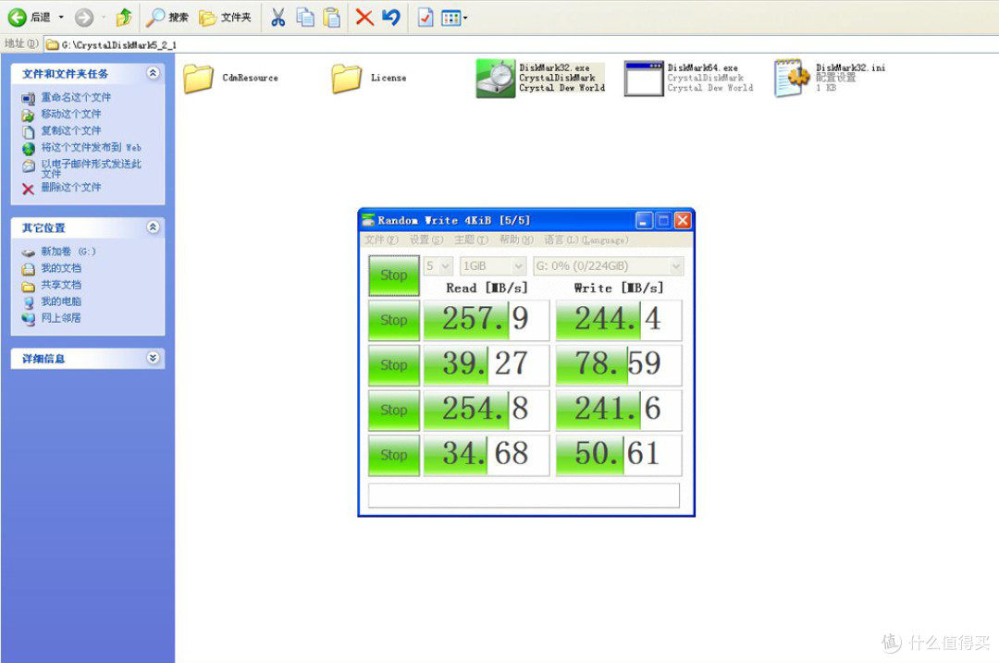Open CrystalDiskMark 设置(S) menu
The image size is (999, 663).
pos(426,239)
